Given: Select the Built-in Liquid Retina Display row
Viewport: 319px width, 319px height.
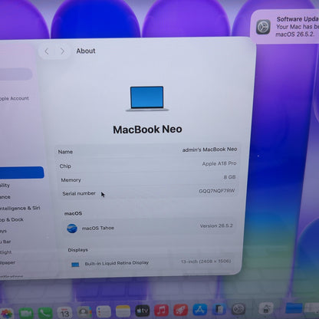Looking at the screenshot, I should [150, 263].
